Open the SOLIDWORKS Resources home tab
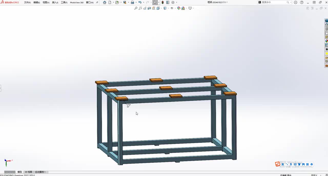This screenshot has height=176, width=328. coord(326,25)
